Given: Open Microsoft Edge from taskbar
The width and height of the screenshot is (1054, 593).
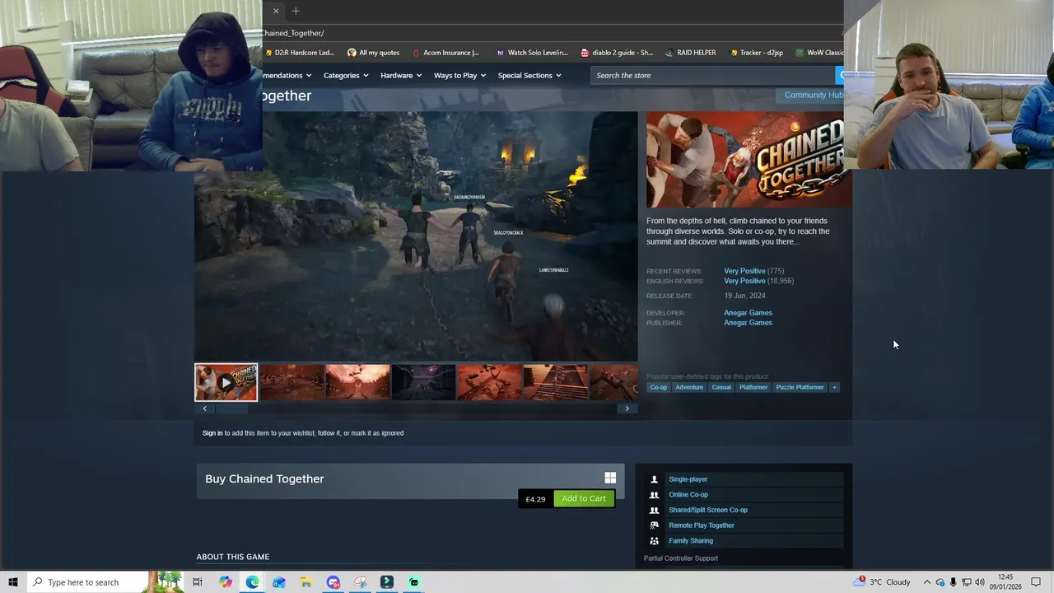Looking at the screenshot, I should [x=252, y=582].
